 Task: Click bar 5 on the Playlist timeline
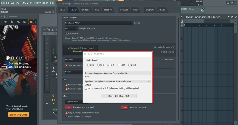(214, 25)
